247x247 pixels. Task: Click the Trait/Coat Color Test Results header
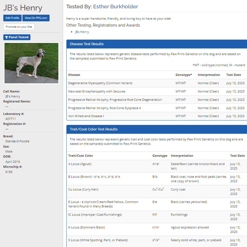(x=157, y=129)
